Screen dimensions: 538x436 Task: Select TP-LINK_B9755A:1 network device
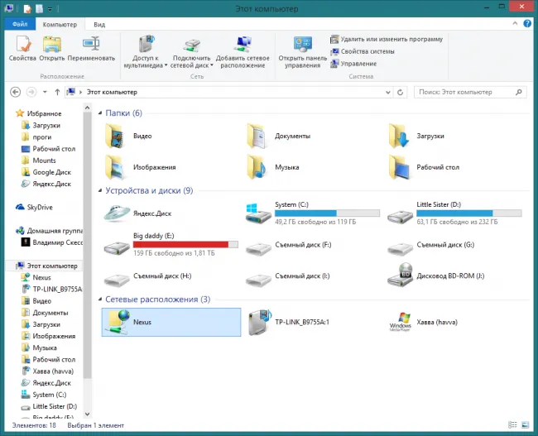[287, 322]
